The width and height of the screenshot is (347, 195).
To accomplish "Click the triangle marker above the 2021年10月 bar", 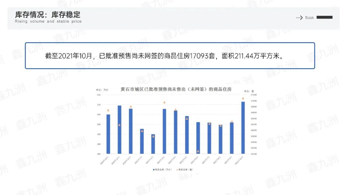I will point(243,98).
